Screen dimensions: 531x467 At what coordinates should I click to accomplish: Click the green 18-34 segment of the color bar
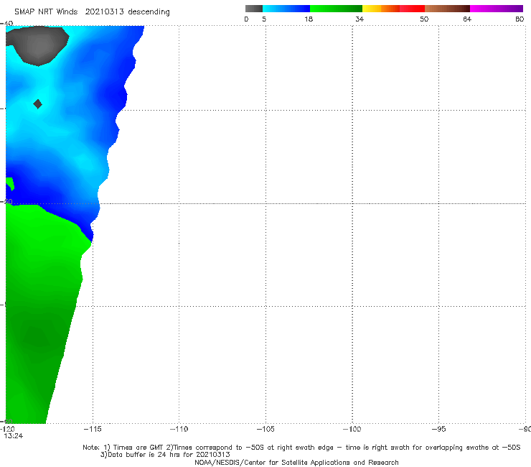pos(336,9)
